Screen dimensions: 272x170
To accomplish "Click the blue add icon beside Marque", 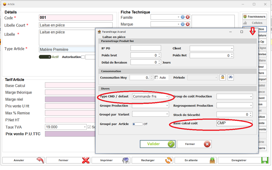I will click(182, 24).
